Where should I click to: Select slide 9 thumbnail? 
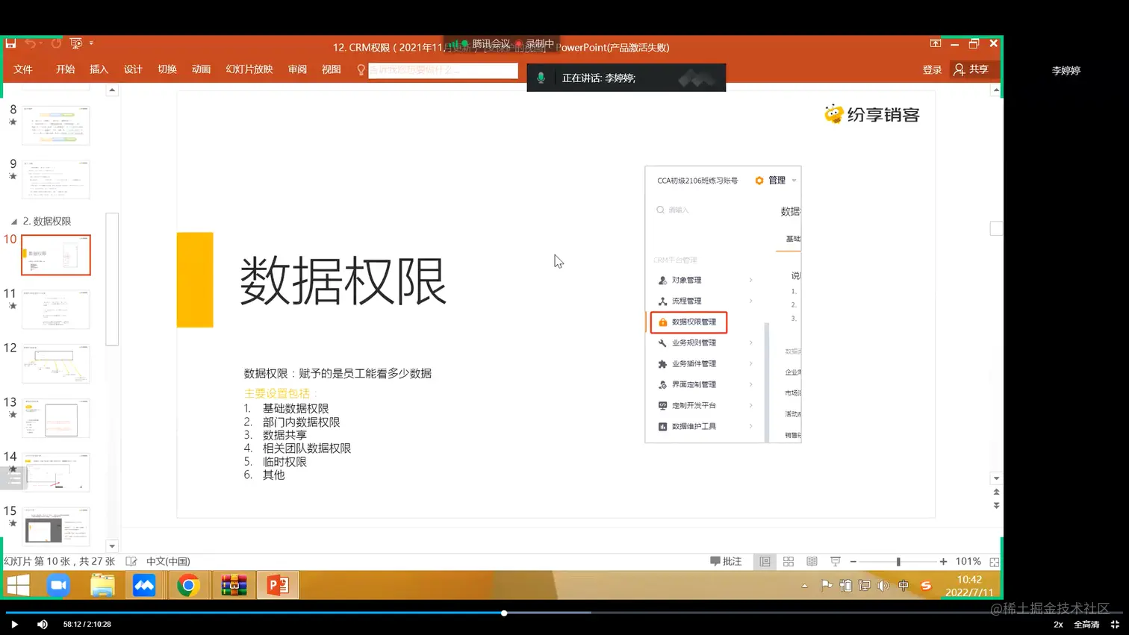pyautogui.click(x=56, y=179)
